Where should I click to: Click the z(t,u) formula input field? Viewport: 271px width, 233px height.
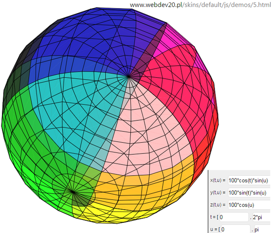pyautogui.click(x=250, y=205)
